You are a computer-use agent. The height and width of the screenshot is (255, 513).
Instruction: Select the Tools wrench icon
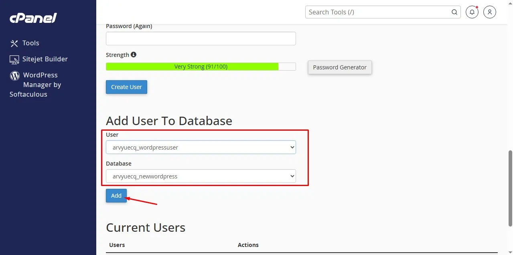coord(14,43)
